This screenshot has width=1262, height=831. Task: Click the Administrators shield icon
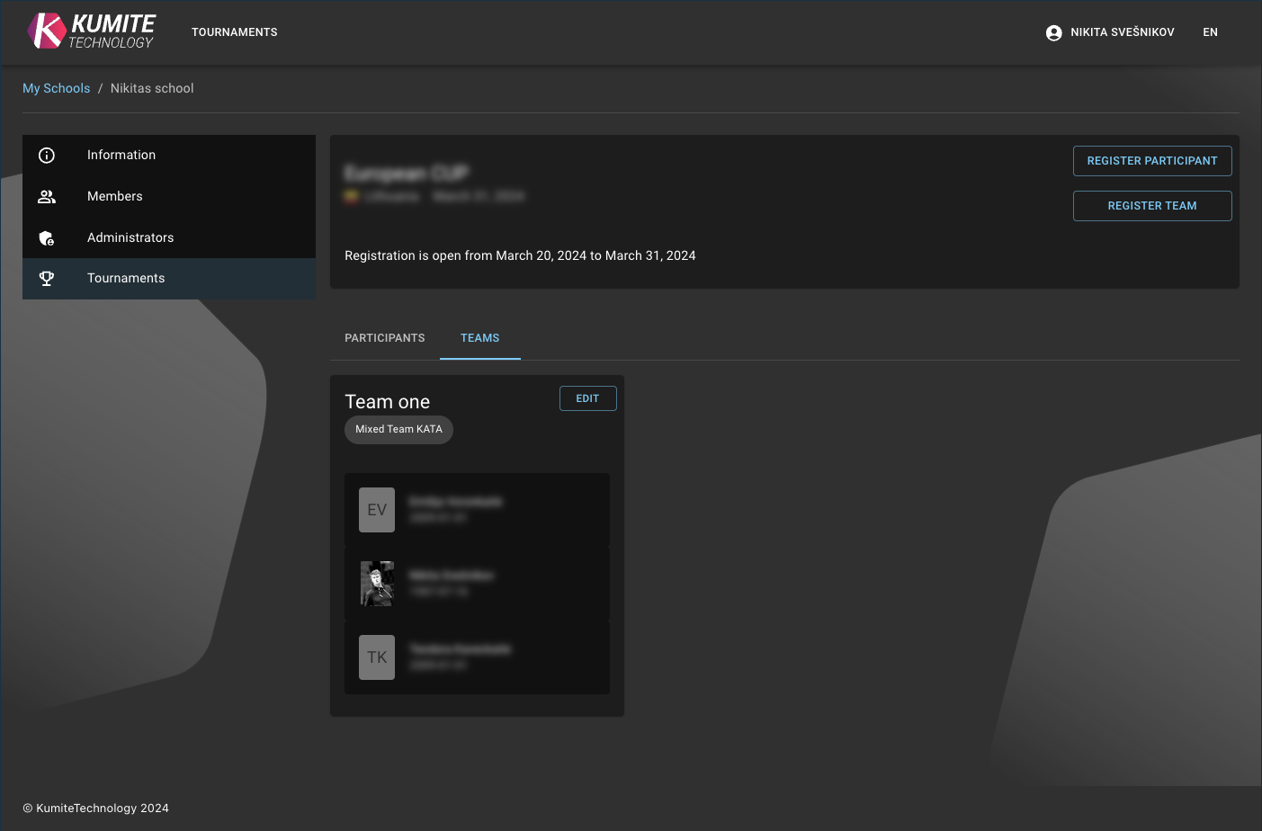point(47,238)
